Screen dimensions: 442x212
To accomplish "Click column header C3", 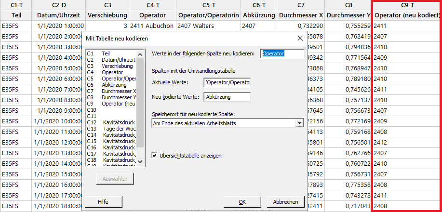I will tap(107, 5).
